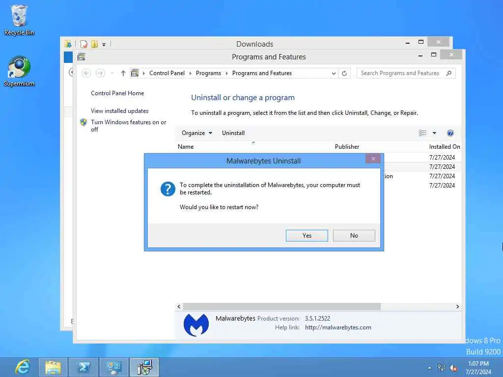
Task: Expand arrow after Programs breadcrumb
Action: point(227,74)
